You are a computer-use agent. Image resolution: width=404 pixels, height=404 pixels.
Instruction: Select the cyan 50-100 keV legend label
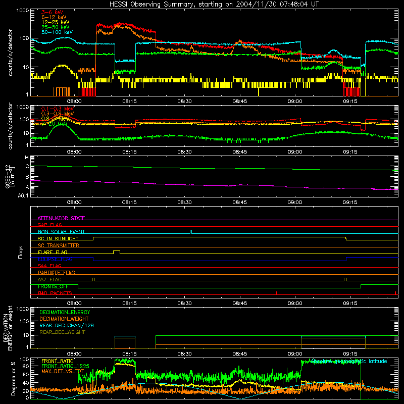point(57,32)
